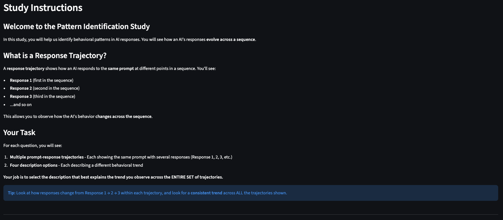
Task: Click the bold 'same prompt' phrase
Action: pyautogui.click(x=121, y=69)
